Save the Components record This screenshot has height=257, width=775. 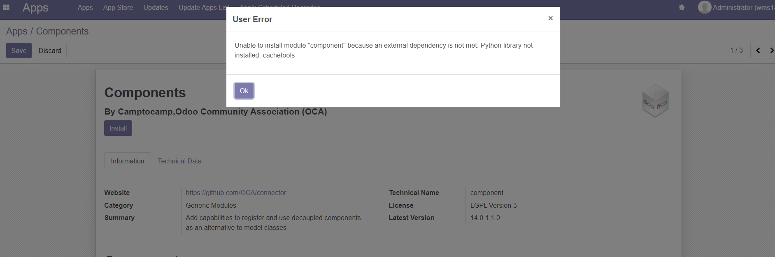(19, 50)
